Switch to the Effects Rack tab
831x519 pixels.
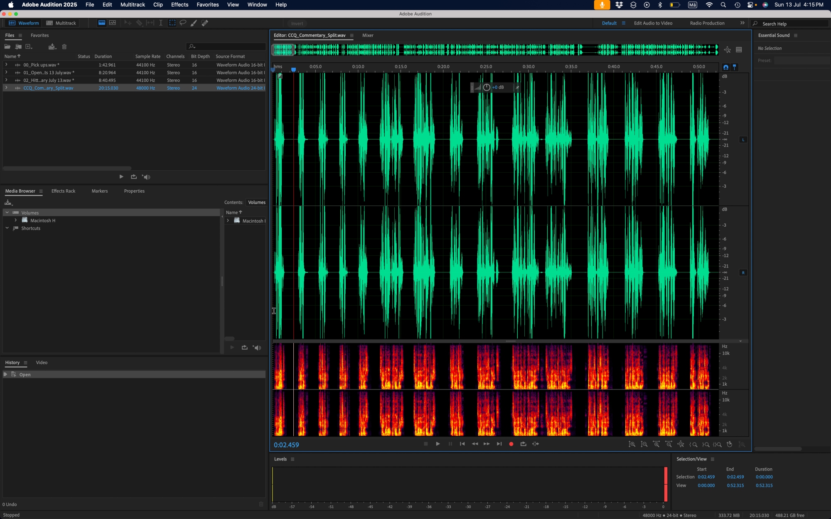coord(63,191)
